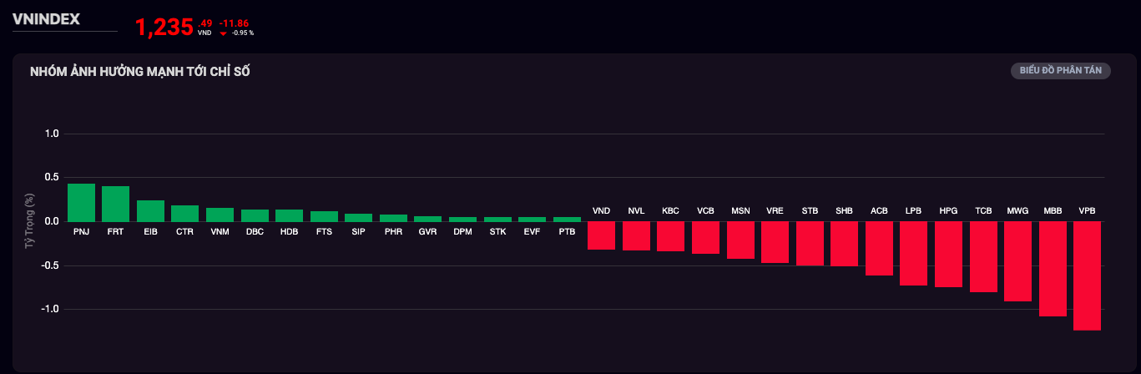Click the -0.95 % percentage text

pos(243,33)
